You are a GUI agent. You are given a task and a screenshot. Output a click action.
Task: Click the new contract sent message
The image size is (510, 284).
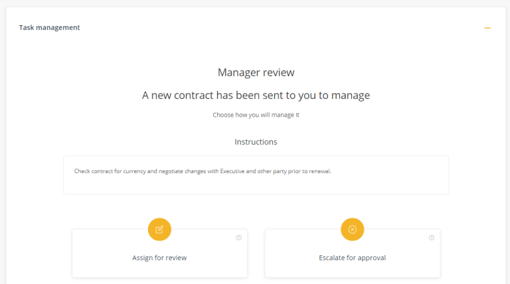(256, 95)
